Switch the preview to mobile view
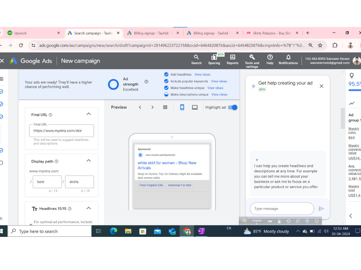 coord(182,107)
